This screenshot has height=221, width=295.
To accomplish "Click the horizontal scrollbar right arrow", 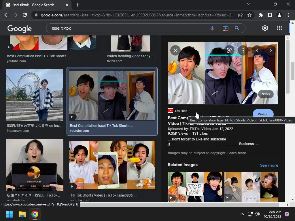I will (288, 205).
